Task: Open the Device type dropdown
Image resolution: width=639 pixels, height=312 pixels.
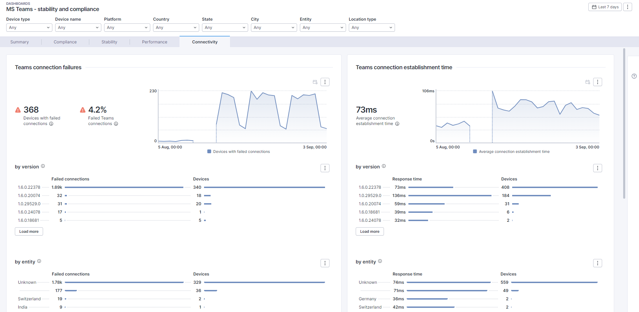Action: pyautogui.click(x=29, y=28)
